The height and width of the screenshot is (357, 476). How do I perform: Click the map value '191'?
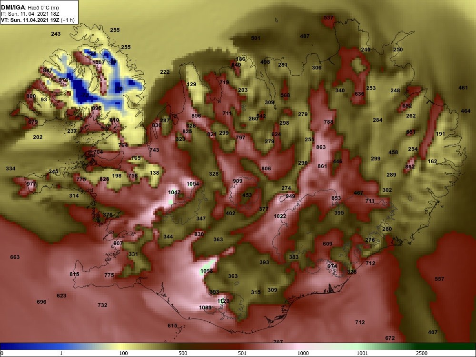click(x=440, y=134)
